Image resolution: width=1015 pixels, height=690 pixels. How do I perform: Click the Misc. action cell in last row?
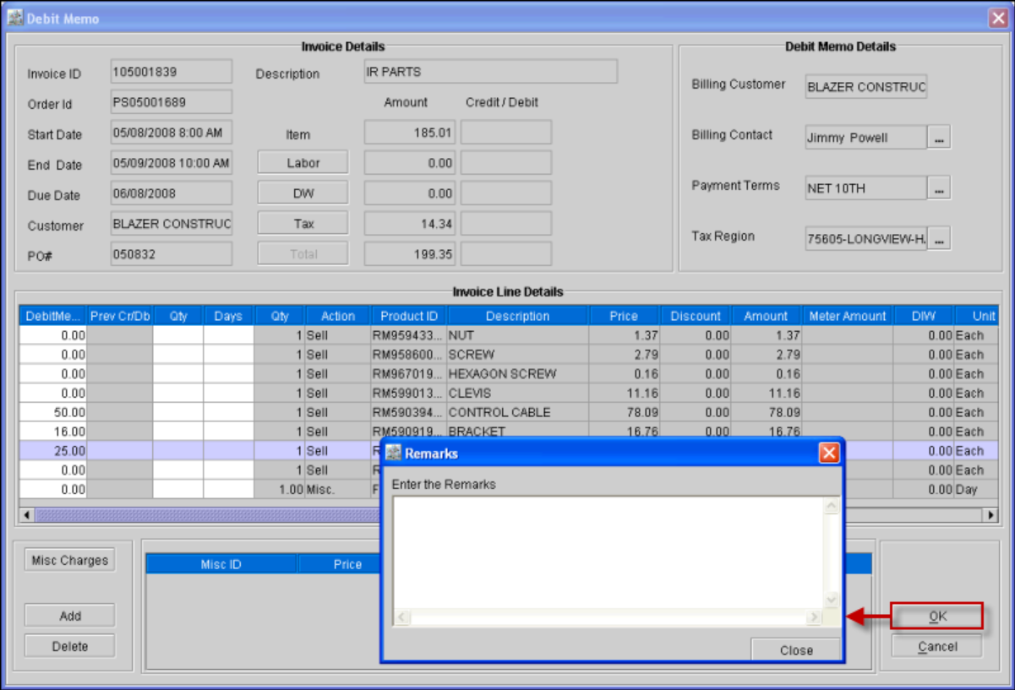pyautogui.click(x=338, y=489)
